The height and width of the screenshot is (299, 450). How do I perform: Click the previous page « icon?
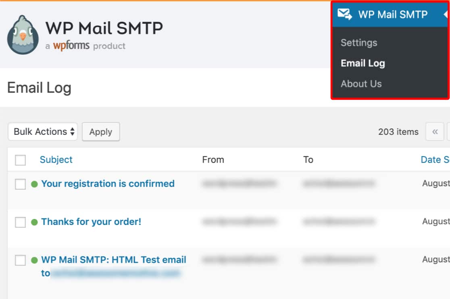[435, 132]
